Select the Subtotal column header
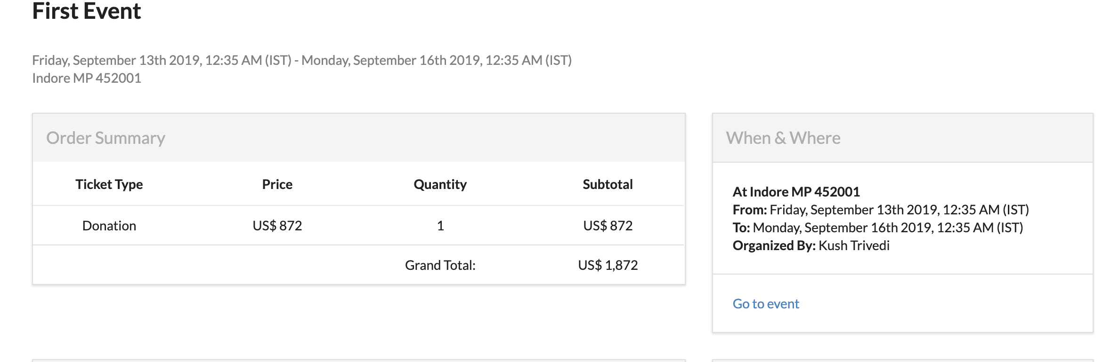Image resolution: width=1103 pixels, height=362 pixels. (608, 185)
